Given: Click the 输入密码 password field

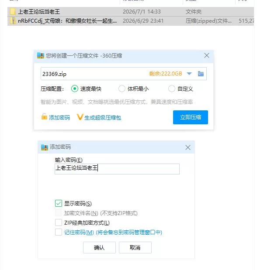Looking at the screenshot, I should click(117, 169).
